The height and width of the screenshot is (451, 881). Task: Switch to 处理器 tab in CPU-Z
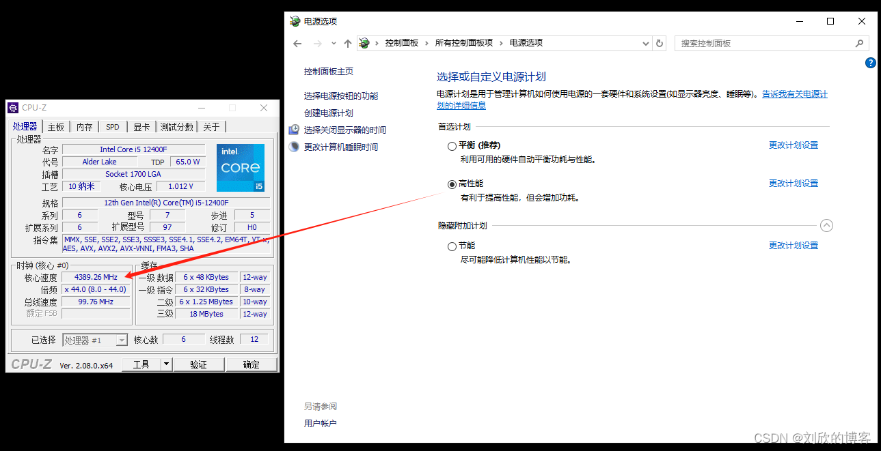[x=25, y=126]
